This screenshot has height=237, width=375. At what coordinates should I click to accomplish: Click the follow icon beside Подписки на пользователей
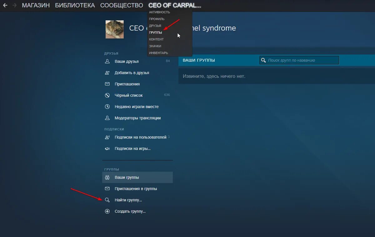pos(107,137)
